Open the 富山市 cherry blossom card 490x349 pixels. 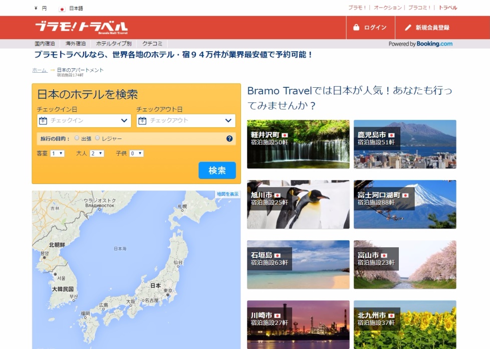(x=405, y=265)
